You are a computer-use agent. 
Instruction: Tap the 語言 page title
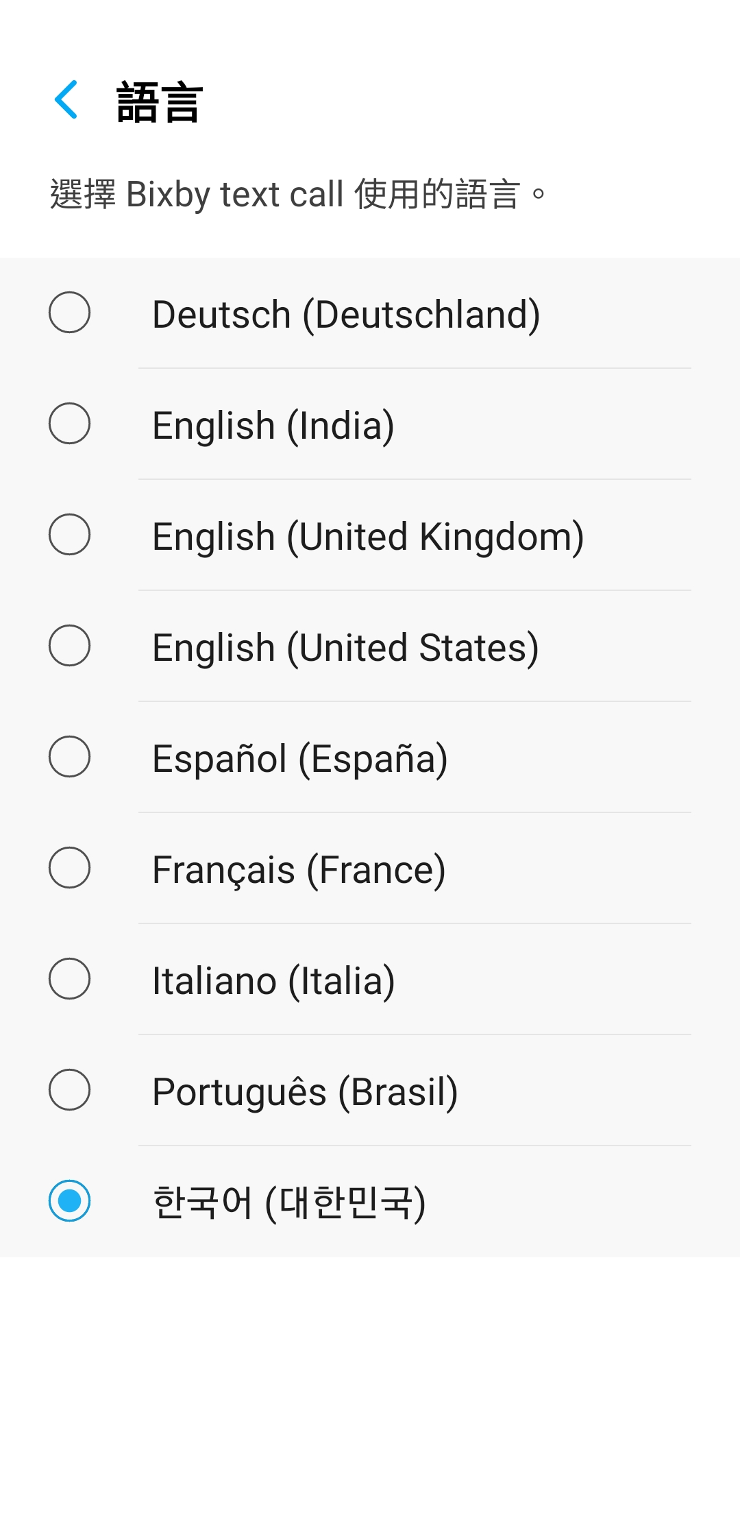tap(160, 102)
